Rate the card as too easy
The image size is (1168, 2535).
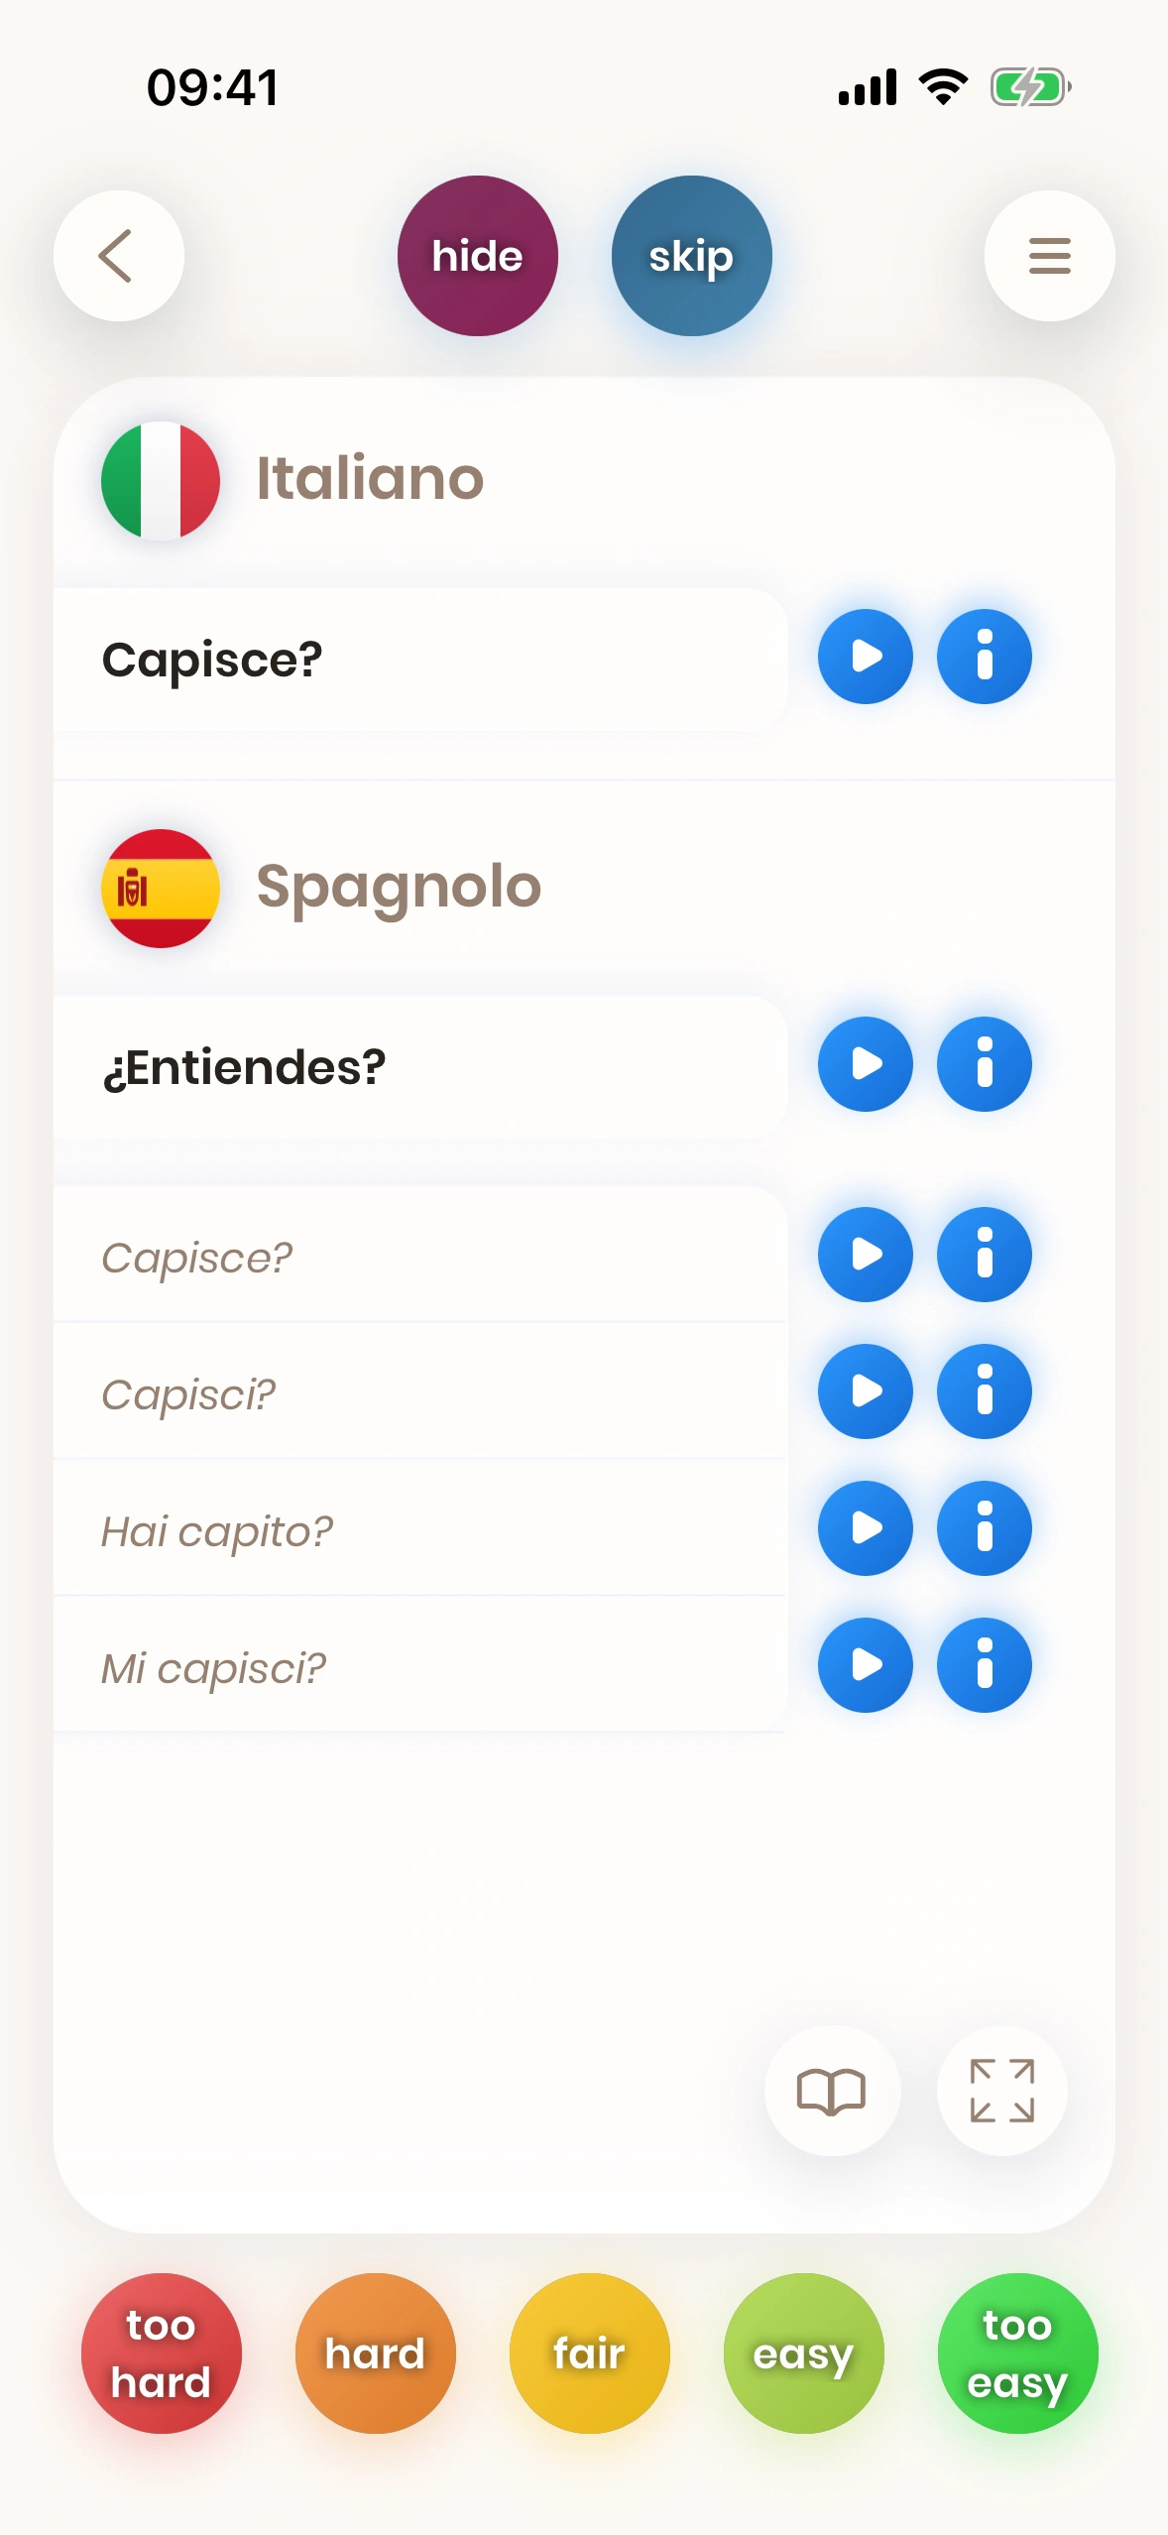(x=1017, y=2353)
